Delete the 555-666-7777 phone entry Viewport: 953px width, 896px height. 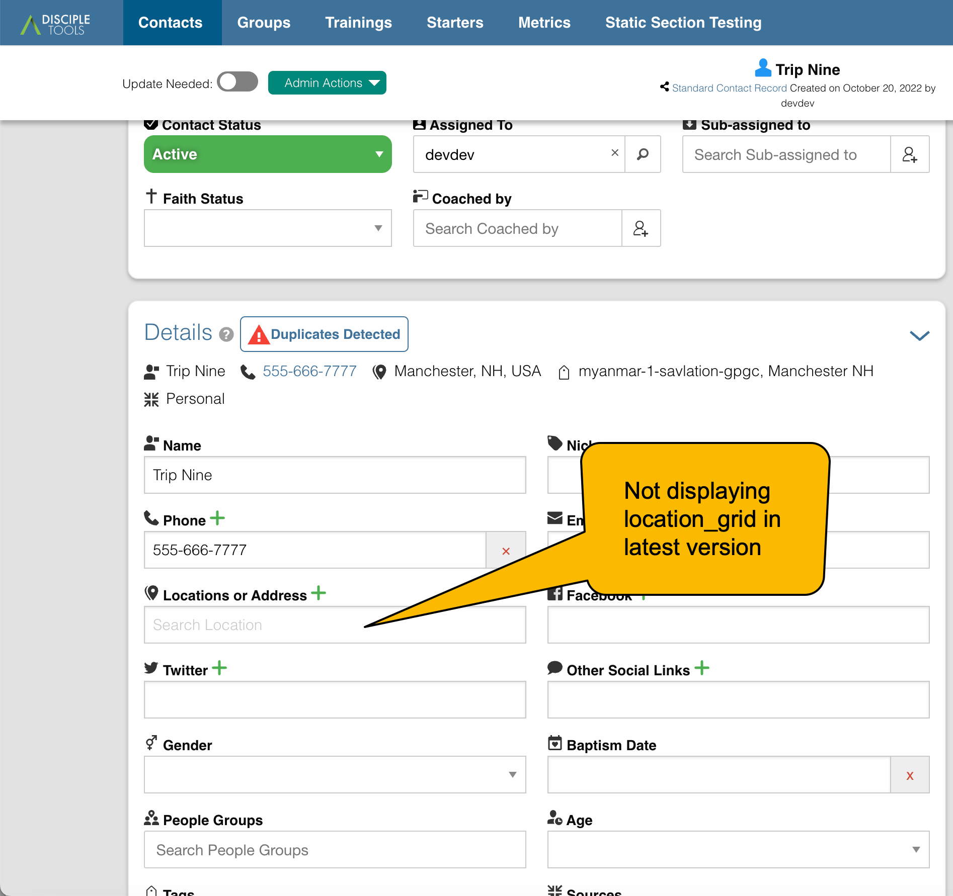point(506,551)
